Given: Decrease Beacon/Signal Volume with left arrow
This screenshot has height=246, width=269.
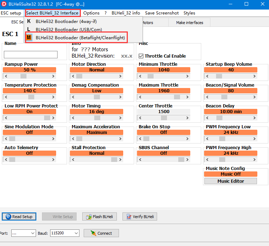Looking at the screenshot, I should (207, 97).
